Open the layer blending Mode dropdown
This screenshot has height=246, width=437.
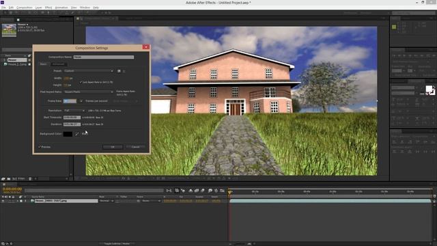click(x=107, y=201)
